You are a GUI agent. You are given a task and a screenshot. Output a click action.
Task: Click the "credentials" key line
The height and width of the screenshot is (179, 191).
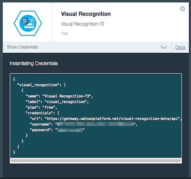(x=42, y=113)
